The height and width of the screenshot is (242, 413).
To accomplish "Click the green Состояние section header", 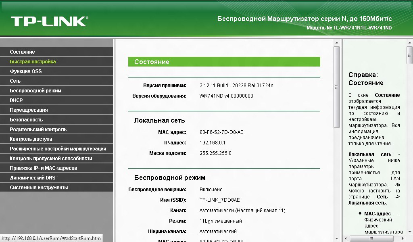I will coord(224,62).
